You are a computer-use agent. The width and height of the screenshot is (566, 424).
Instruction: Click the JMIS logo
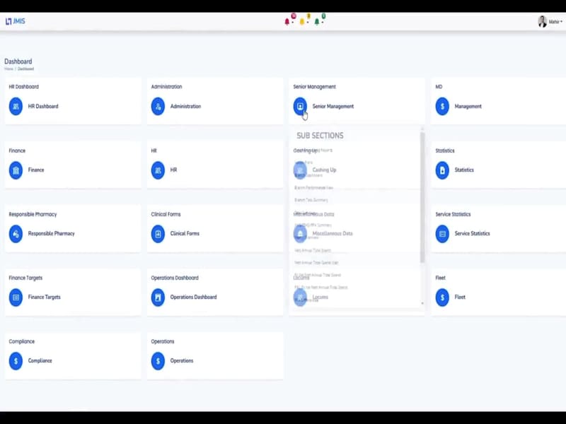point(15,21)
